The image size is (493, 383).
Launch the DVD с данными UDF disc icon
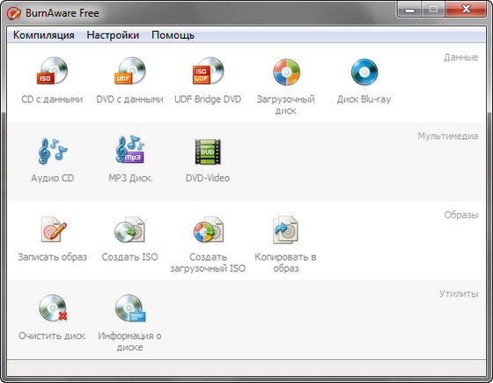point(130,71)
